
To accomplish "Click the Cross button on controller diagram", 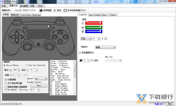I will pyautogui.click(x=60, y=41).
